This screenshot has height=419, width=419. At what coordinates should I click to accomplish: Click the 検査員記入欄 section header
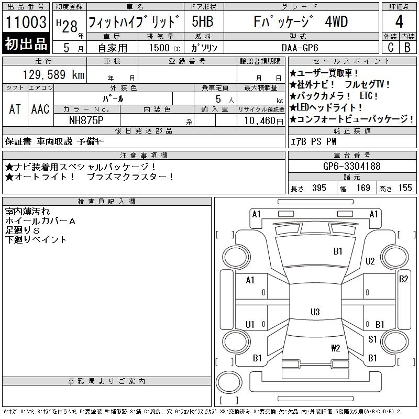[x=107, y=202]
